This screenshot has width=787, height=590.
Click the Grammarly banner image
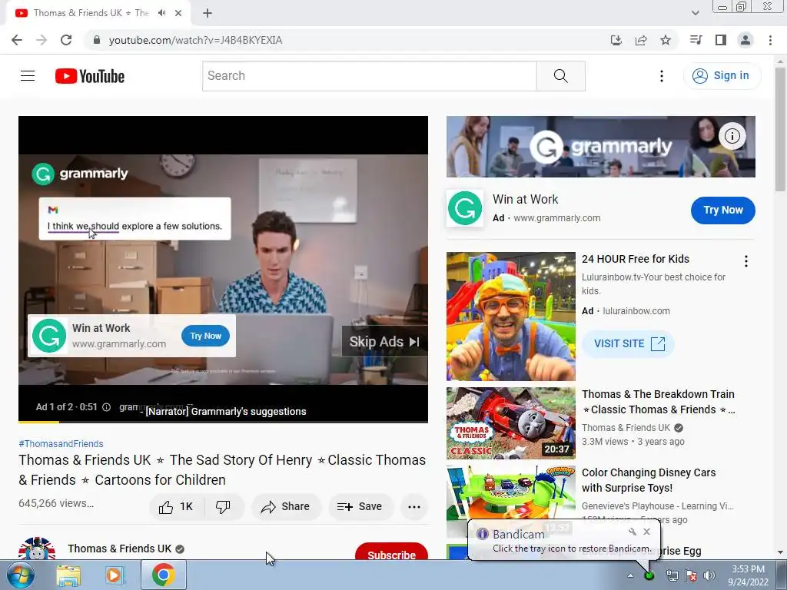pyautogui.click(x=601, y=147)
